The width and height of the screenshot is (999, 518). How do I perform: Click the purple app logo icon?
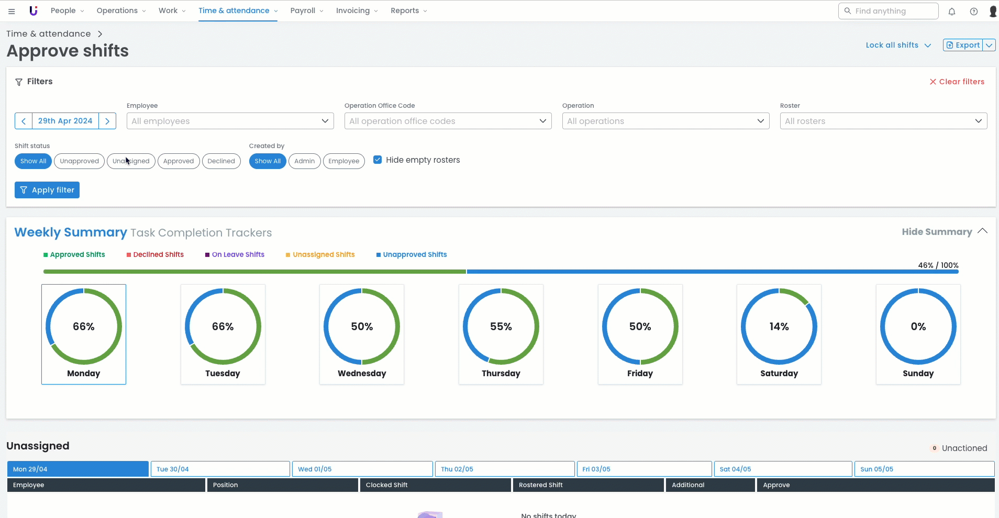(34, 11)
